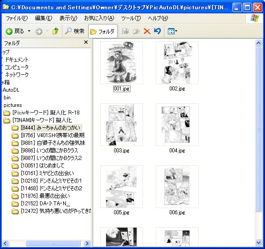Click folder icon of [11876] row

tap(15, 196)
